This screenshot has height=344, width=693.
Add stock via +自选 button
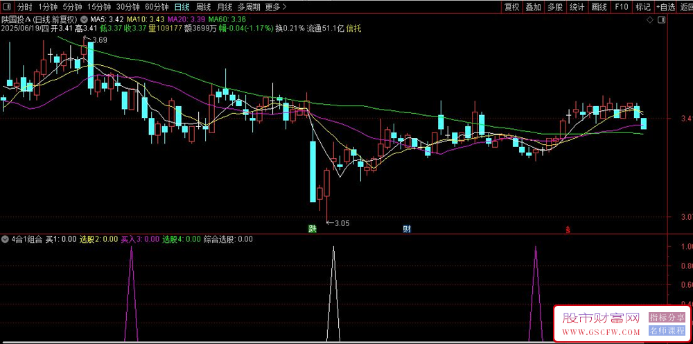pyautogui.click(x=665, y=7)
